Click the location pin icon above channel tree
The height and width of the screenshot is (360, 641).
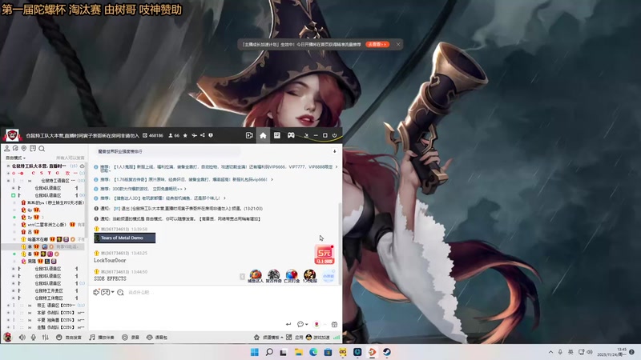tap(24, 149)
